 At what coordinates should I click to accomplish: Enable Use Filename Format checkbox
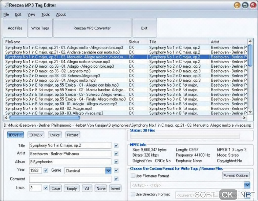coord(133,176)
